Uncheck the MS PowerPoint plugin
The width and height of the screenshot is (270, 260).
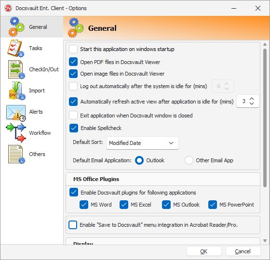tap(213, 205)
